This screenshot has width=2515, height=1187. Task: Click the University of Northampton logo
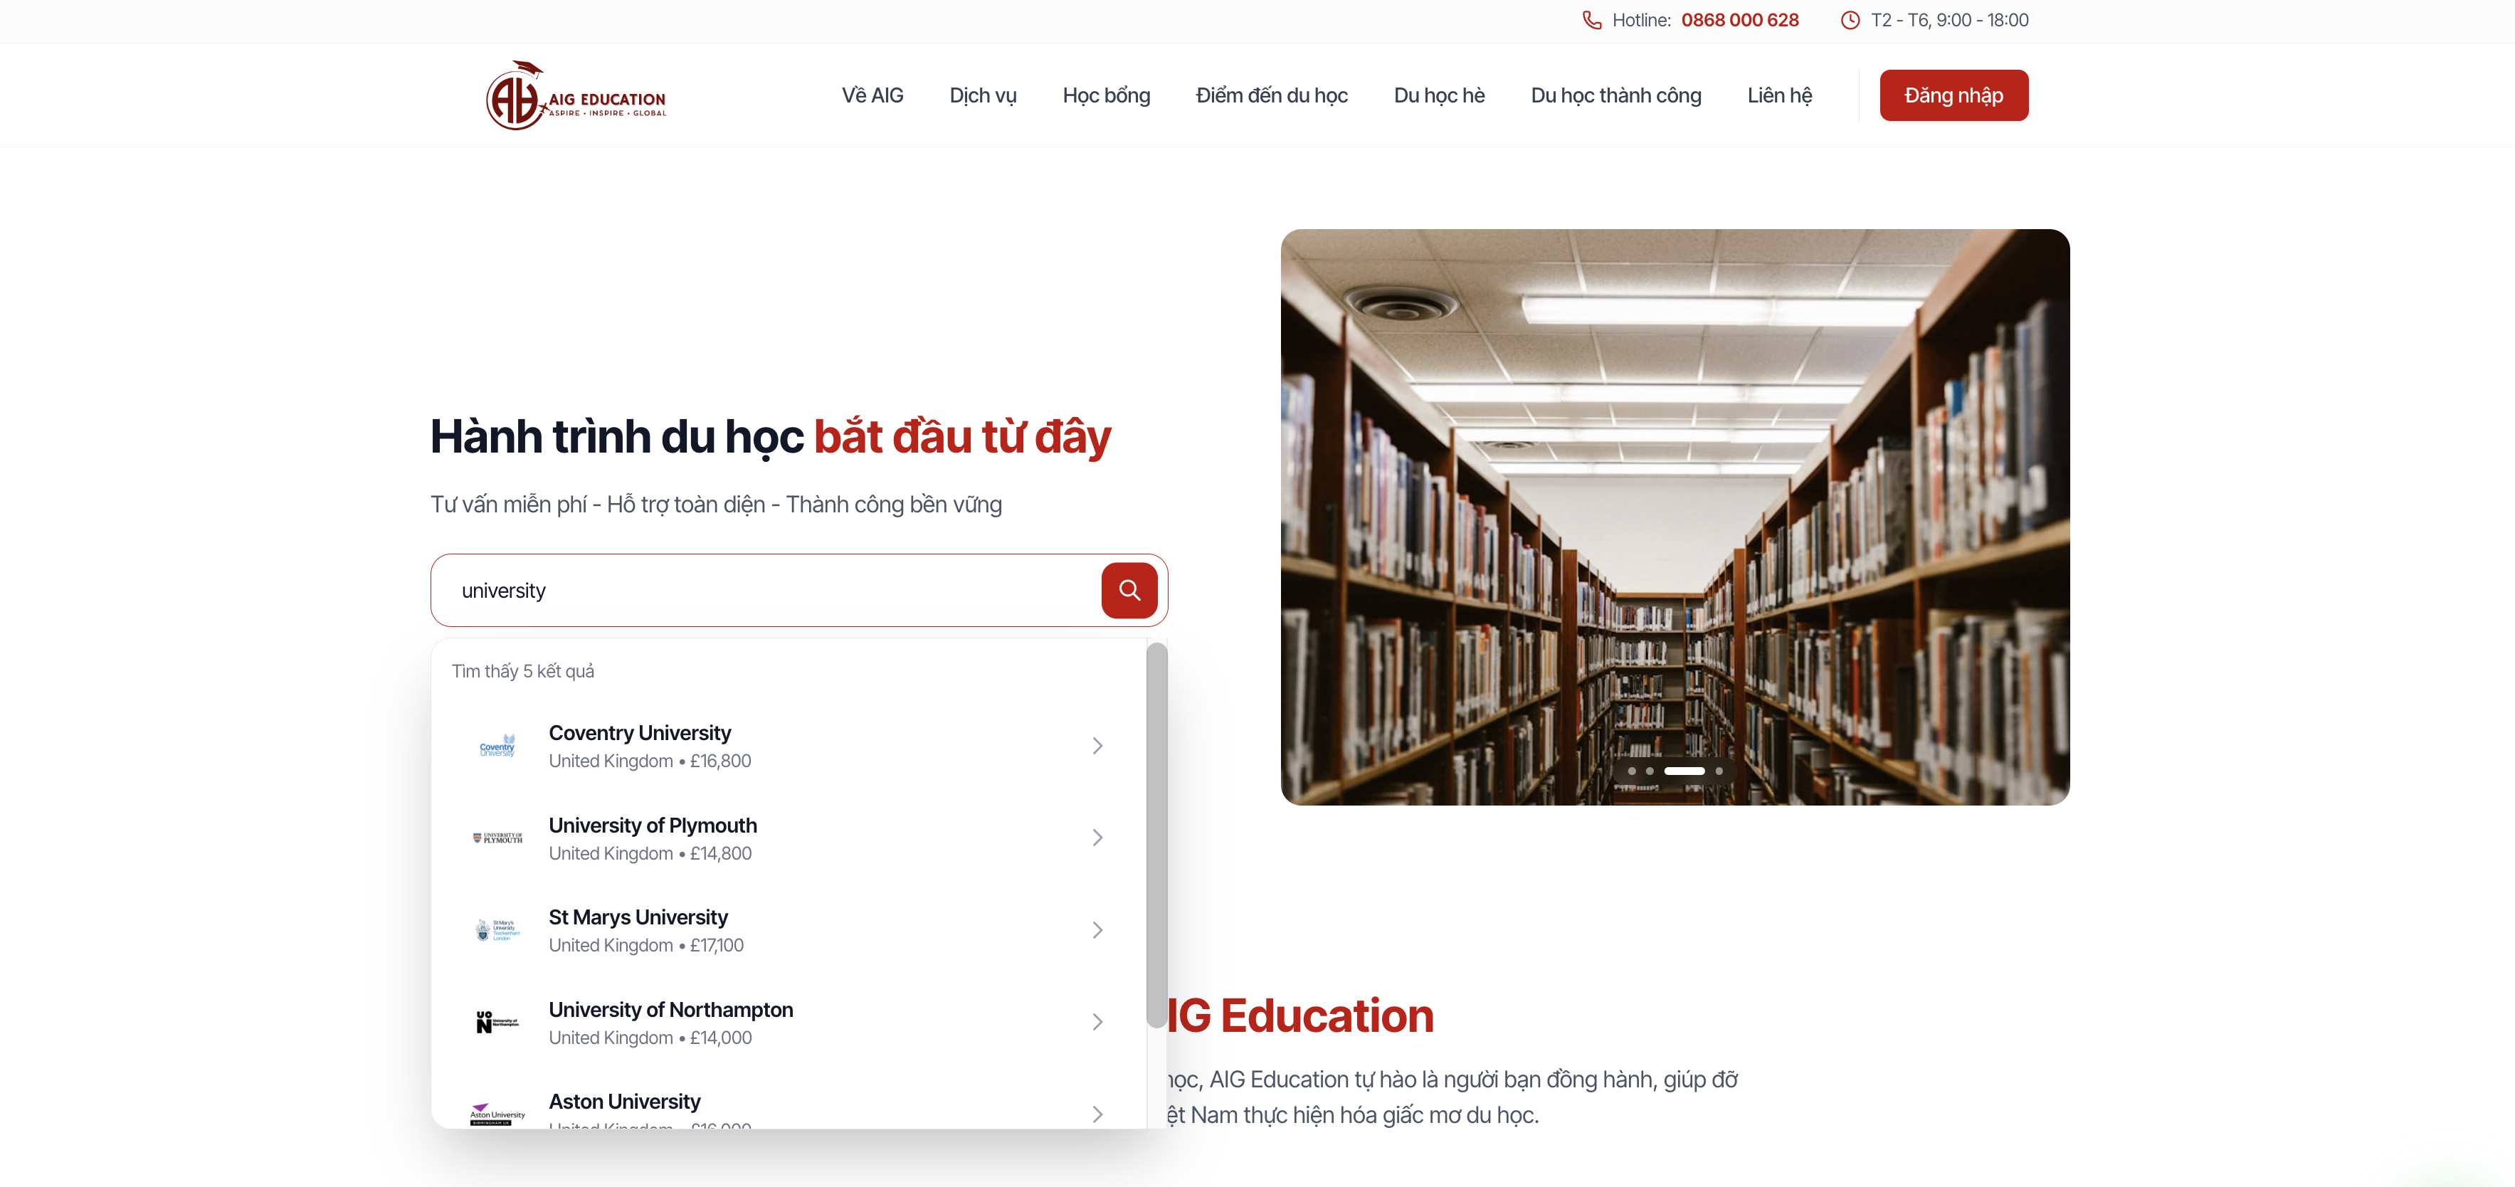(498, 1022)
